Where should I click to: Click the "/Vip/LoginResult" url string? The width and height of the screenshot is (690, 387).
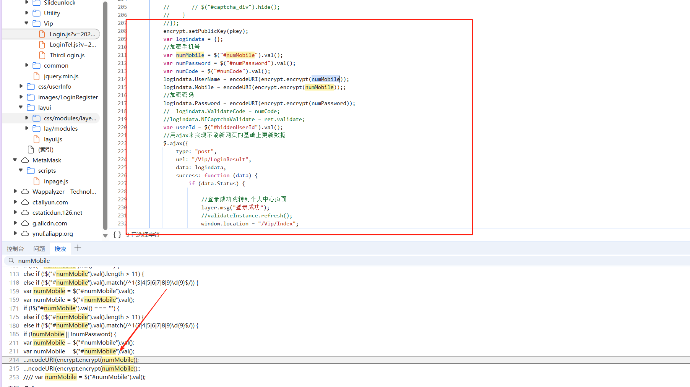pos(220,159)
